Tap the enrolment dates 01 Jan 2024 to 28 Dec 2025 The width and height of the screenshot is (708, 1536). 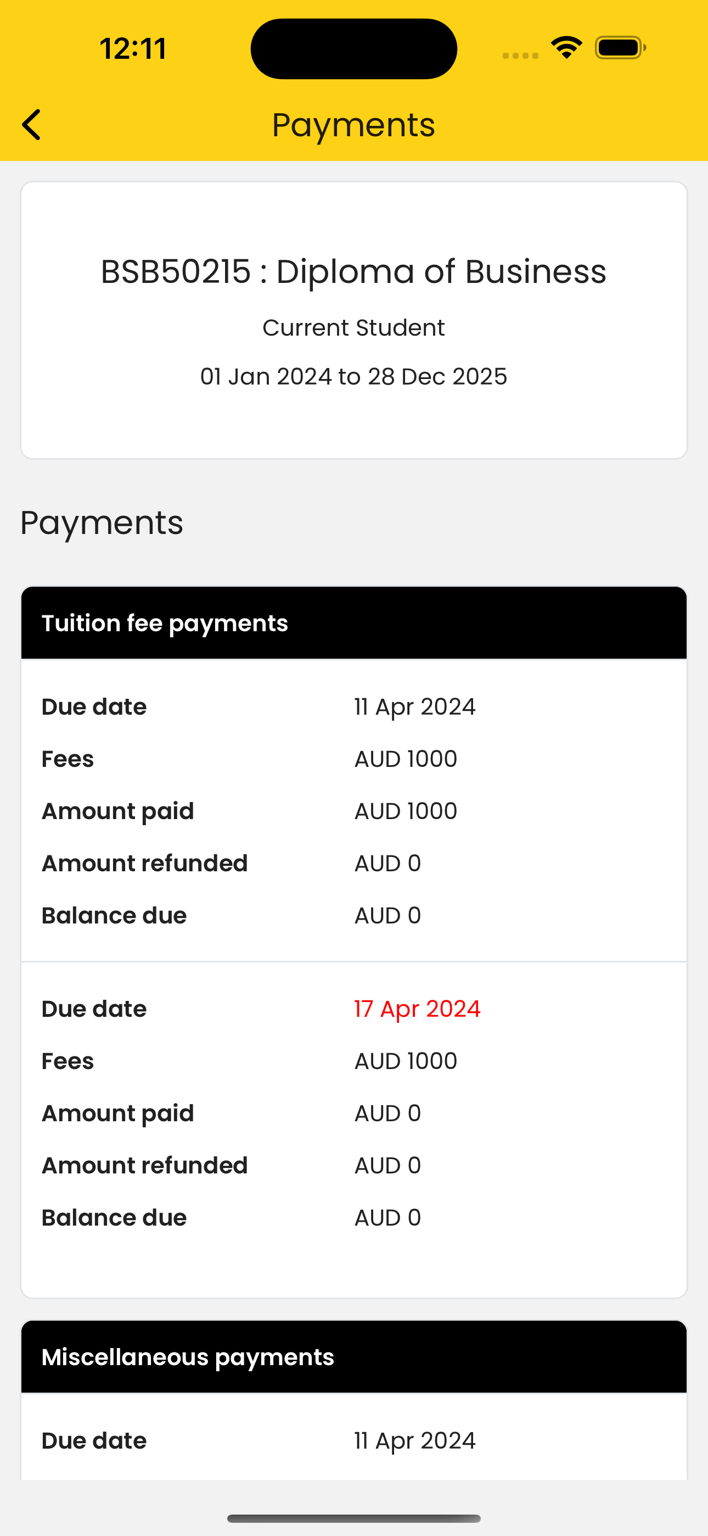pos(354,376)
